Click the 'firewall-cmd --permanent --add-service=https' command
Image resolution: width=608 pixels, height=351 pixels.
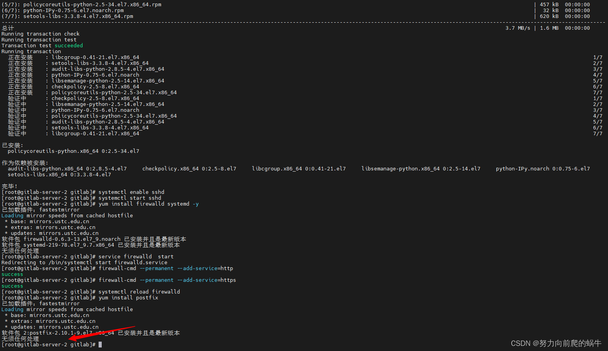[x=167, y=280]
